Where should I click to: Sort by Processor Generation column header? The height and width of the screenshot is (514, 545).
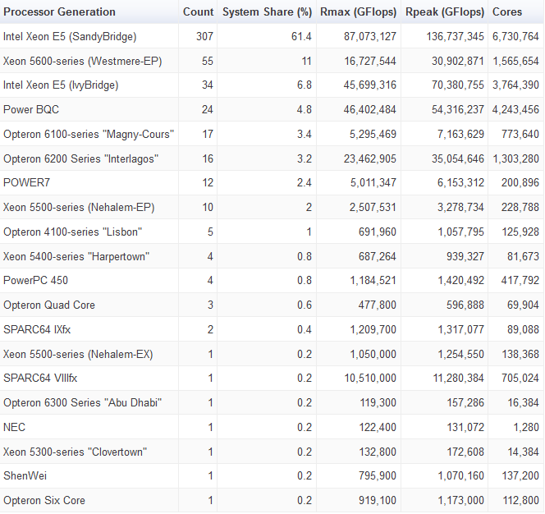[x=59, y=11]
